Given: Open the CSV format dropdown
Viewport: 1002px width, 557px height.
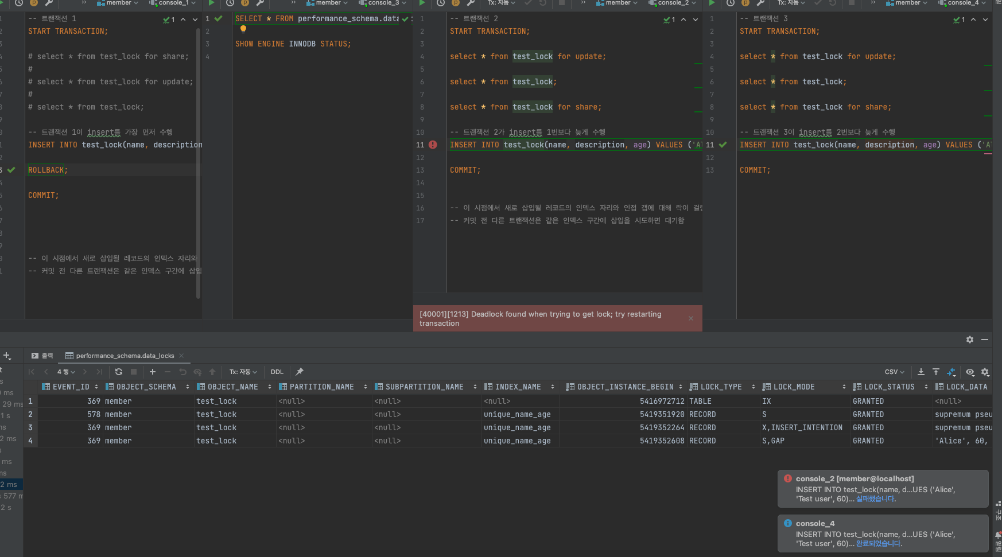Looking at the screenshot, I should pyautogui.click(x=894, y=372).
